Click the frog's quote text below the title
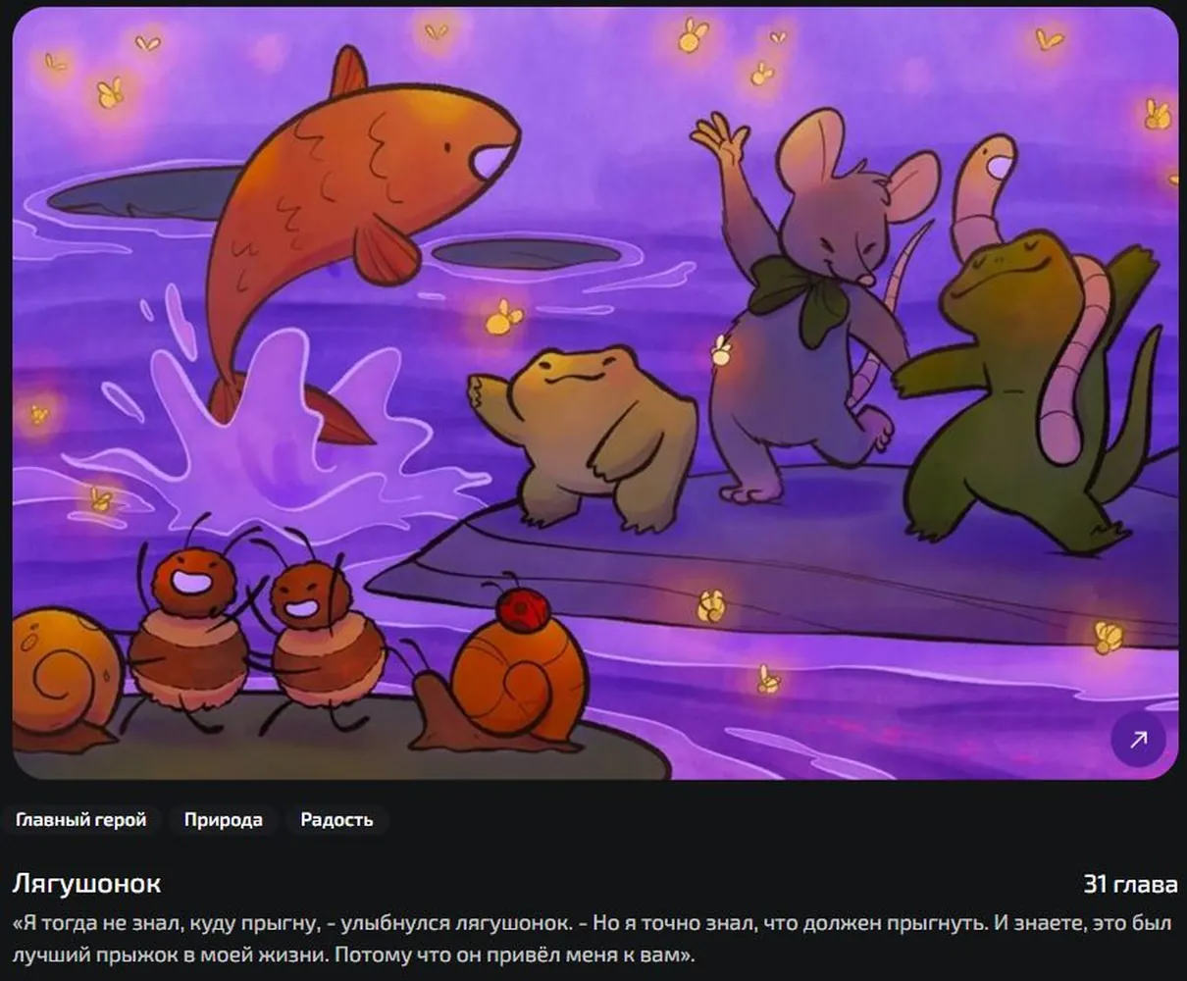The width and height of the screenshot is (1187, 981). tap(593, 939)
